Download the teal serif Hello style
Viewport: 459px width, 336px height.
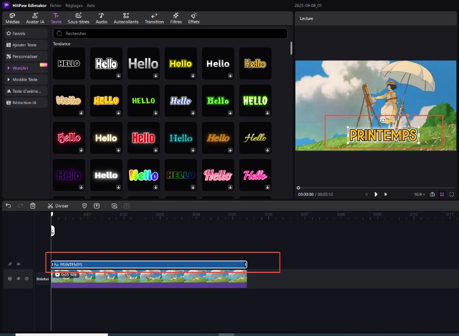coord(193,150)
